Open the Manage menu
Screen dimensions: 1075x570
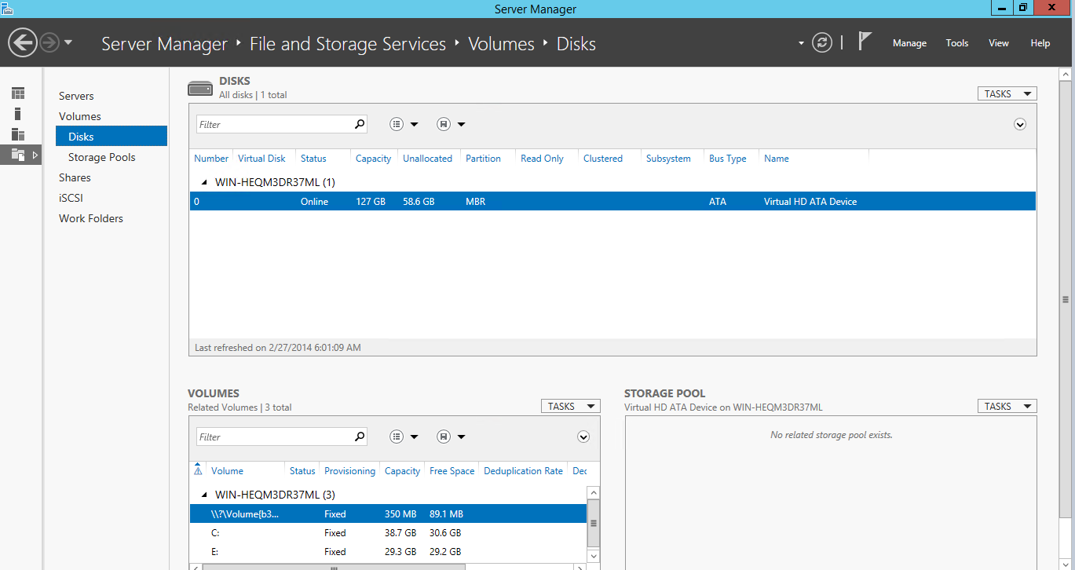[909, 43]
